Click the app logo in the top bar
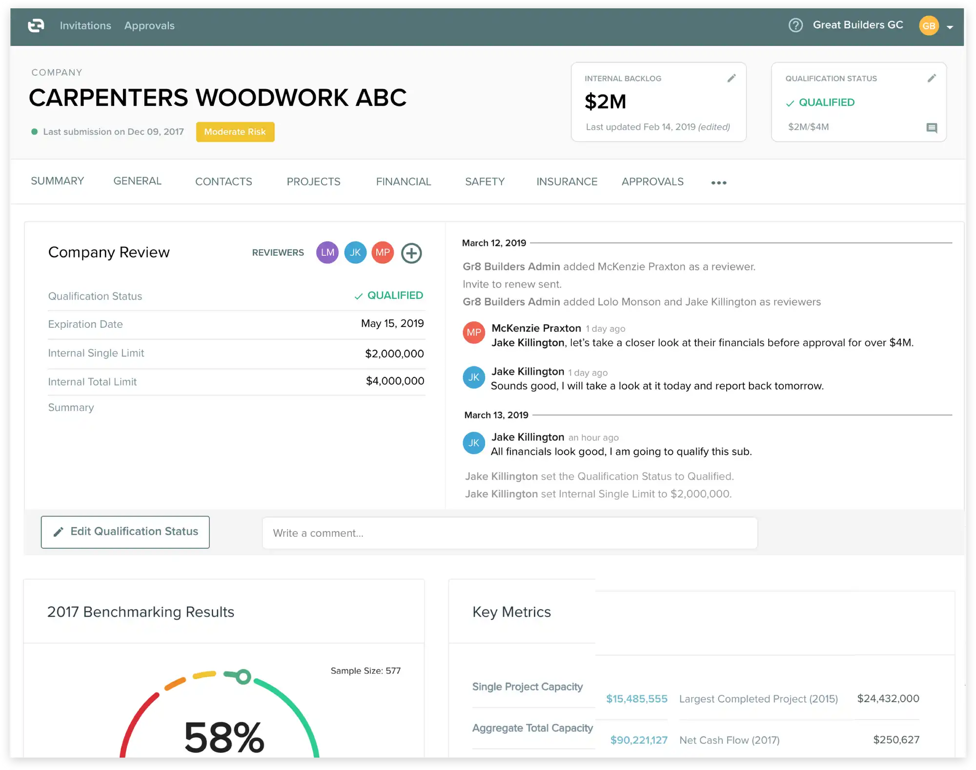Viewport: 976px width, 770px height. click(36, 25)
